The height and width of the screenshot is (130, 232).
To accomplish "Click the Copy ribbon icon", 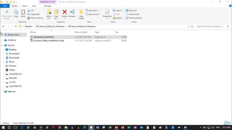I will point(16,14).
